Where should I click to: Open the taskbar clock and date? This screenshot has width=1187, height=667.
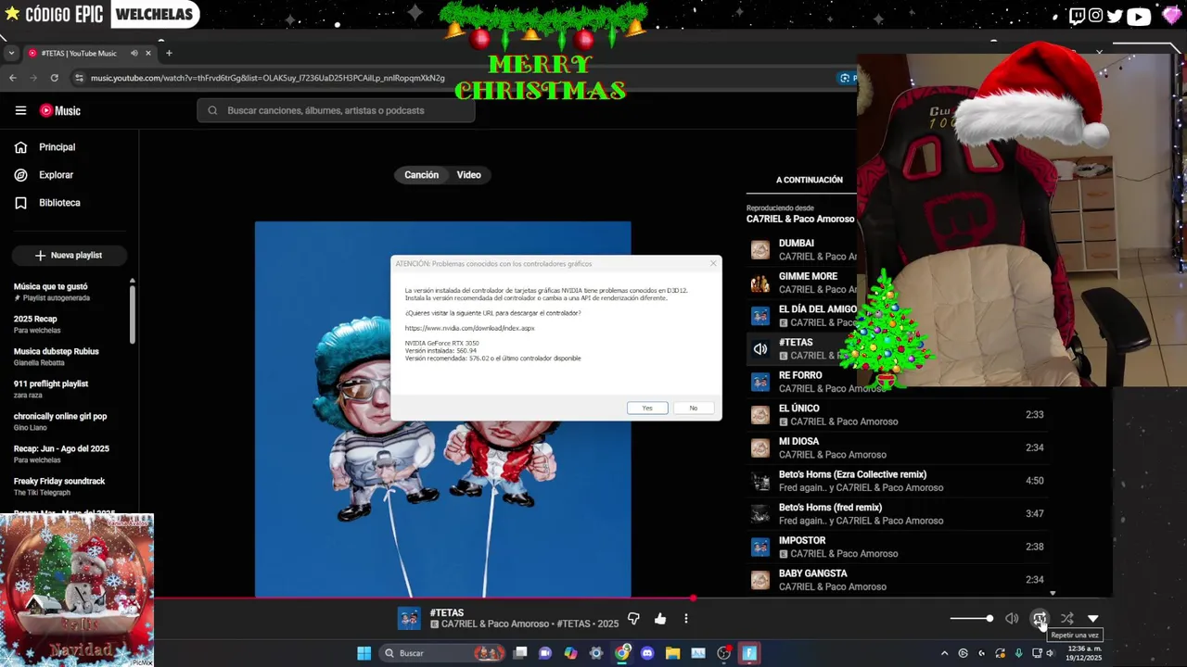(1083, 653)
